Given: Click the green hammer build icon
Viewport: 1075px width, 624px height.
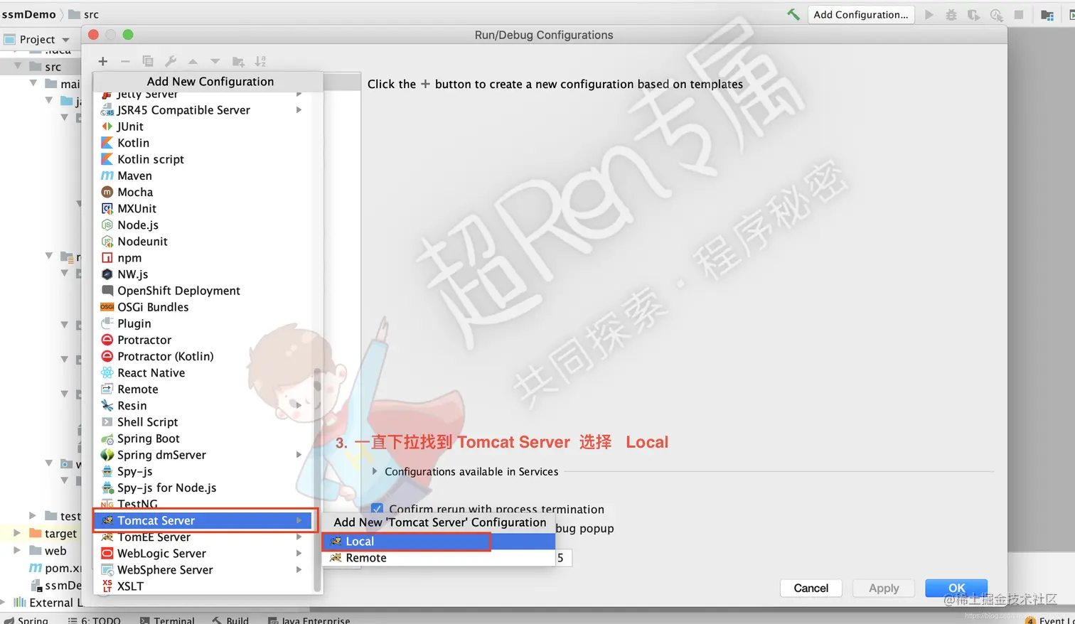Looking at the screenshot, I should point(793,14).
